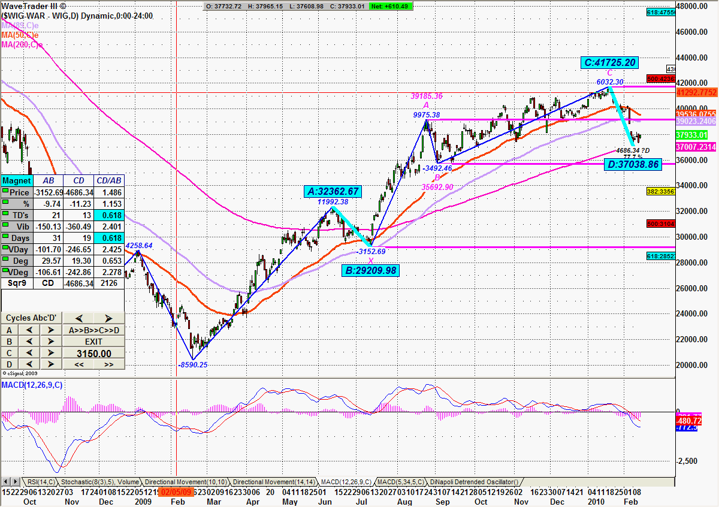
Task: Click the double-left << button
Action: [78, 364]
